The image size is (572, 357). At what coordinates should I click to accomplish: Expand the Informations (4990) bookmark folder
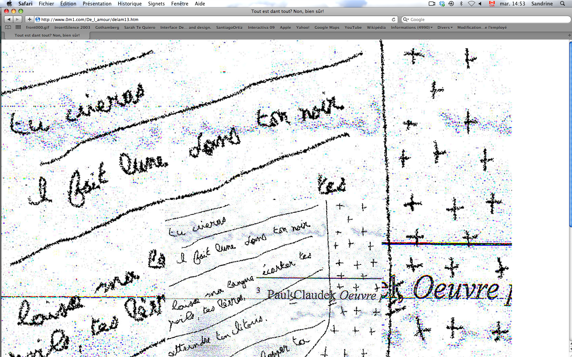point(412,28)
